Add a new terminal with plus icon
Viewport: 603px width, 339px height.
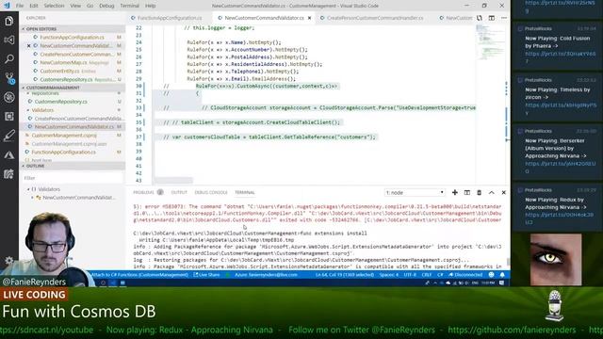(454, 192)
